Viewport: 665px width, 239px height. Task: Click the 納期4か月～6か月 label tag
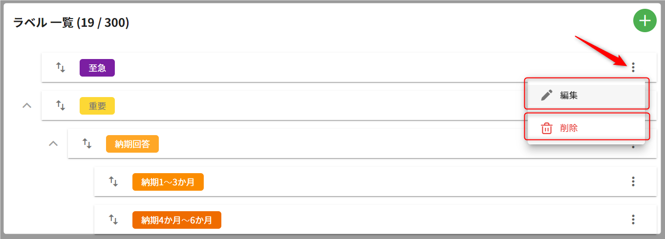tap(176, 220)
